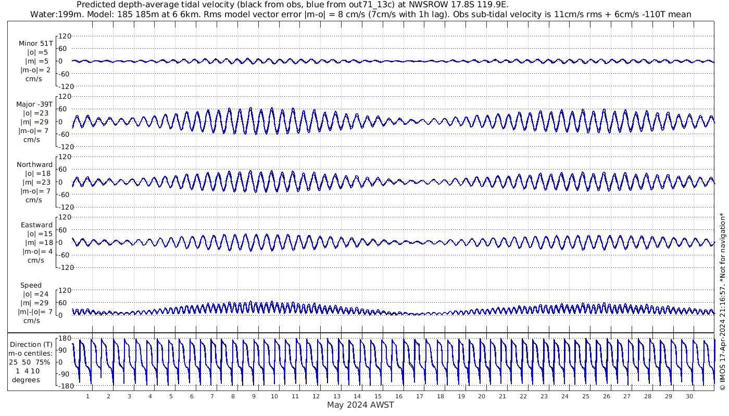Click the "120" tick of the Minor panel
The width and height of the screenshot is (729, 416).
(64, 36)
